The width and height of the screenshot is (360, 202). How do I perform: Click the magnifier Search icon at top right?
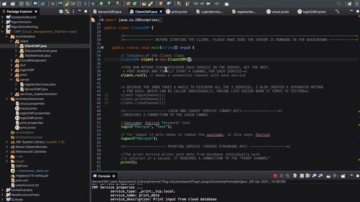tap(339, 3)
